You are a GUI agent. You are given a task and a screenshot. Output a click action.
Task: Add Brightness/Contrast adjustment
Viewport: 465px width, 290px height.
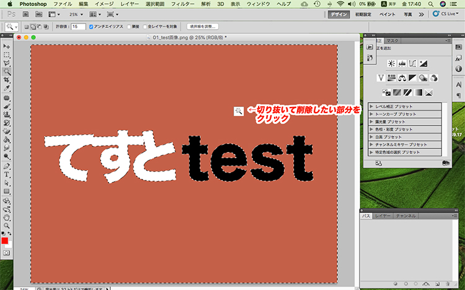[391, 63]
